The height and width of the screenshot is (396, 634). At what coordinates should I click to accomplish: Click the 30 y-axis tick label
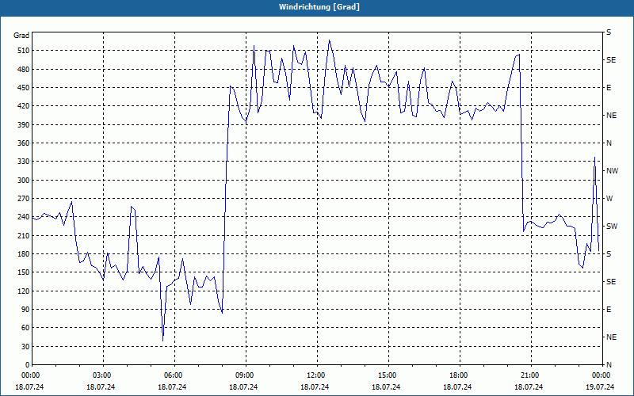coord(25,346)
